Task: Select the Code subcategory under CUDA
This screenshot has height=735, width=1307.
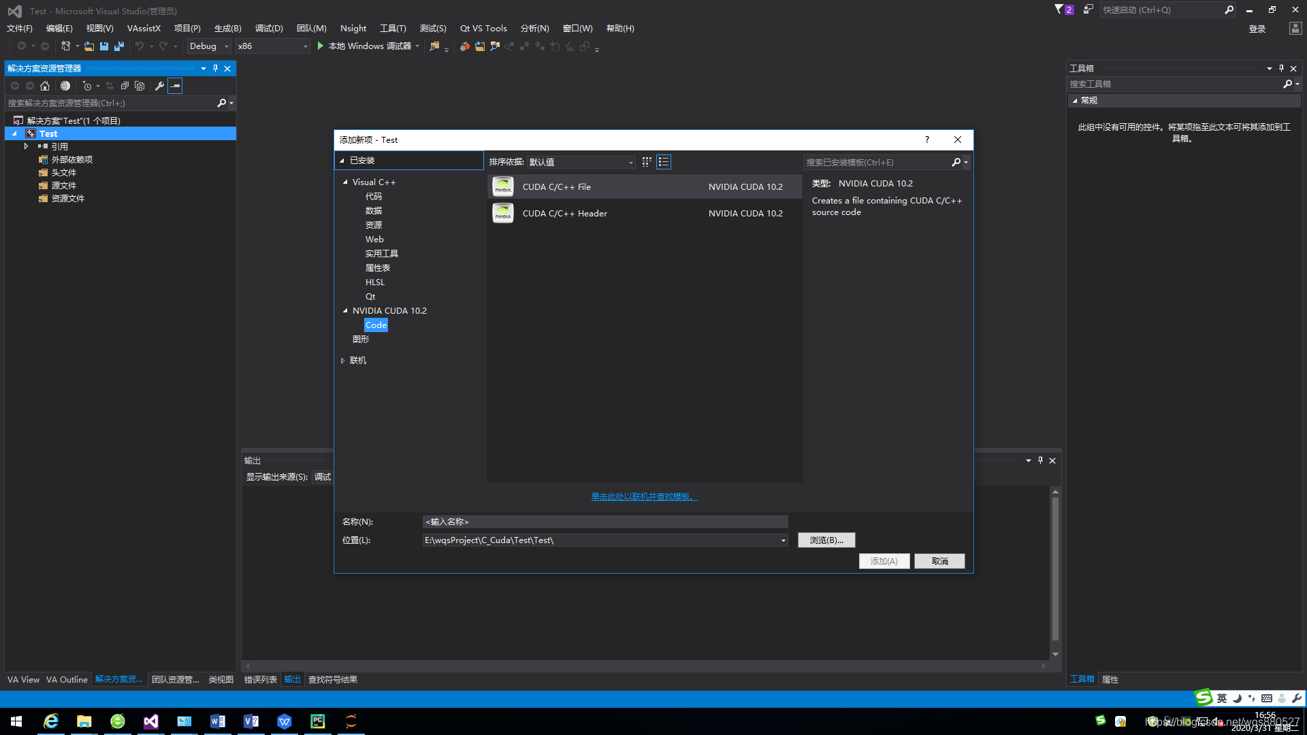Action: click(376, 325)
